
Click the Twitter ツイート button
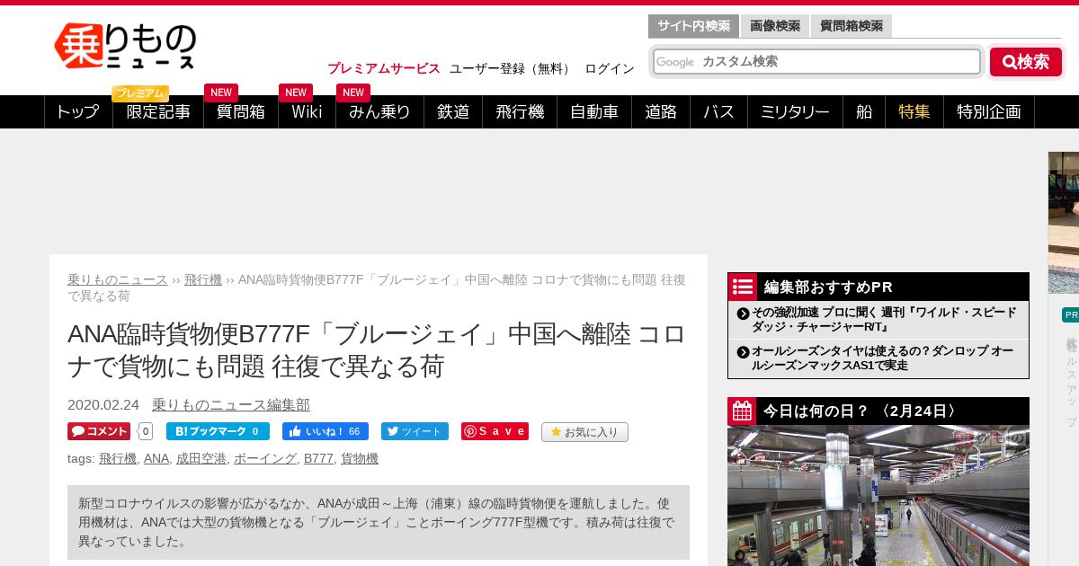[415, 431]
